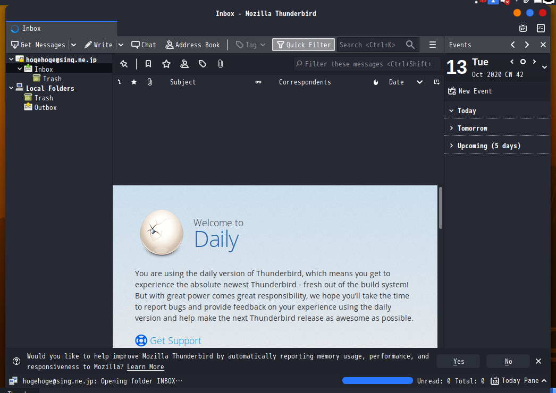The image size is (556, 393).
Task: Click the search magnifier icon
Action: tap(410, 45)
